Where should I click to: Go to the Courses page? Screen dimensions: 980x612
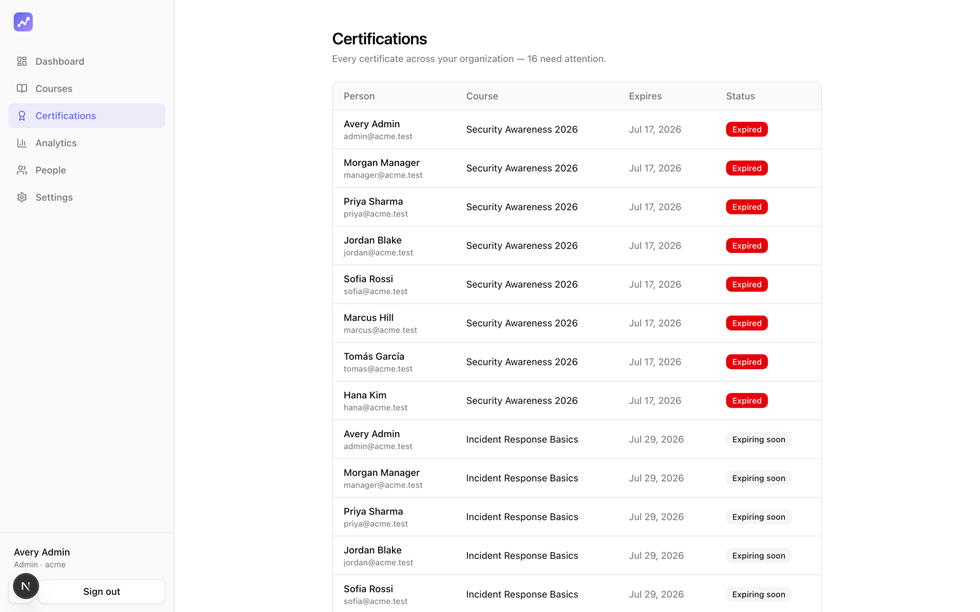87,88
